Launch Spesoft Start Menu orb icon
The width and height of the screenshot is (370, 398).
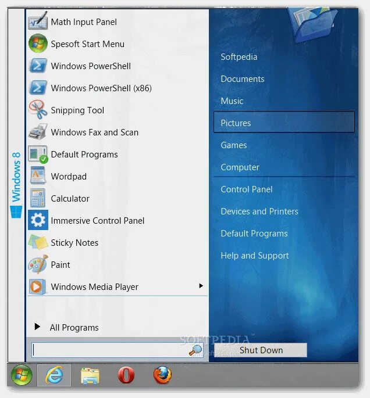38,44
